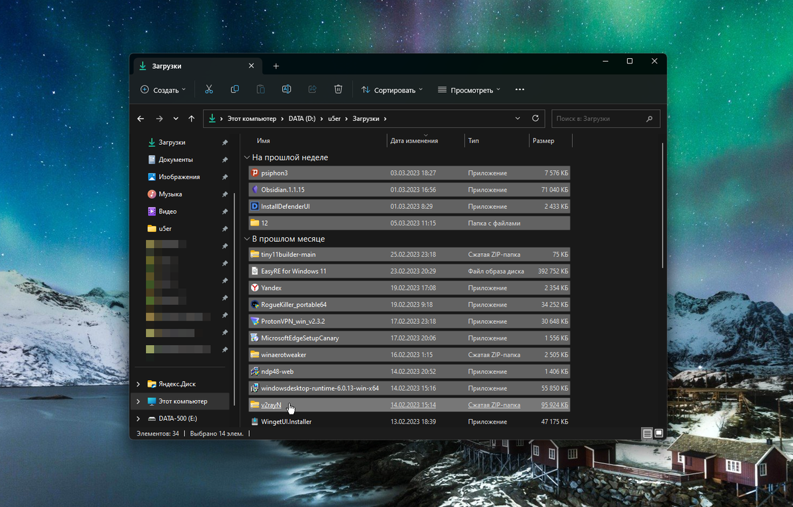Collapse the В прошлом месяце group

[247, 239]
